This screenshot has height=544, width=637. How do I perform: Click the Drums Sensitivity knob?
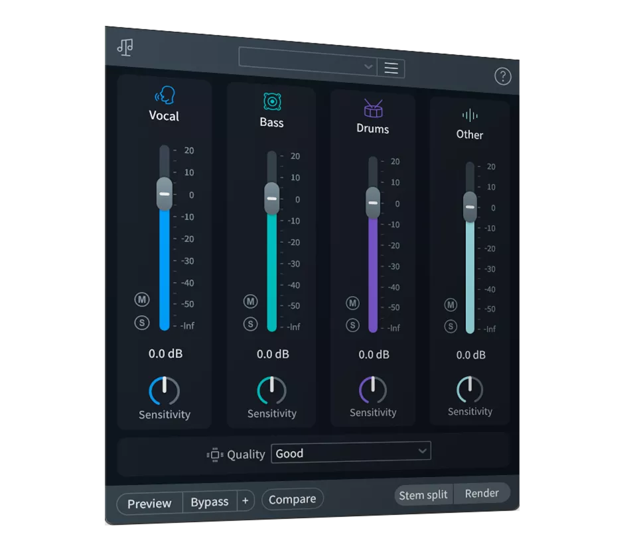point(372,390)
